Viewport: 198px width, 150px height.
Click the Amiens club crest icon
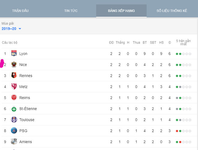[x=14, y=142]
